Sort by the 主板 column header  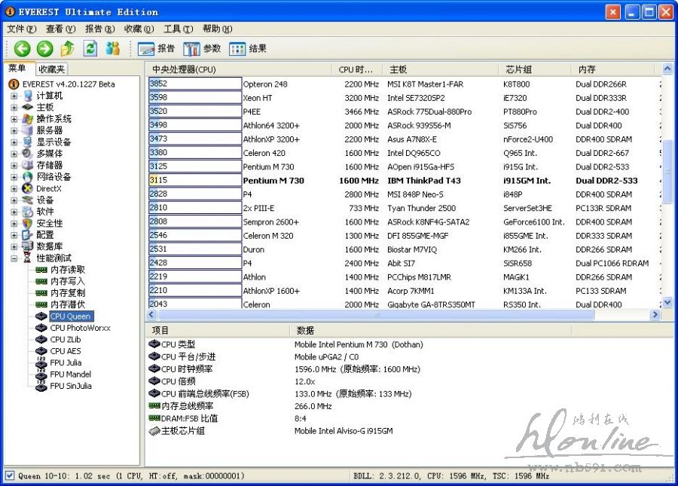440,69
